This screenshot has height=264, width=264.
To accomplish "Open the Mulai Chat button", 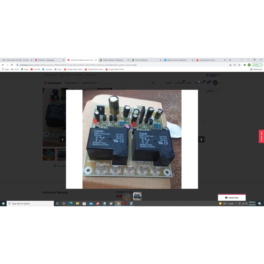I will pos(232,198).
